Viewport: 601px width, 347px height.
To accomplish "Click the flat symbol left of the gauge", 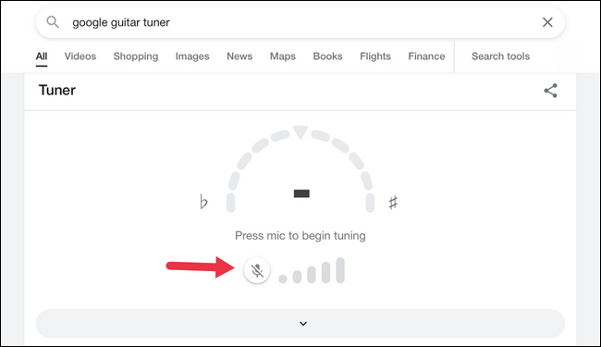I will pos(203,202).
